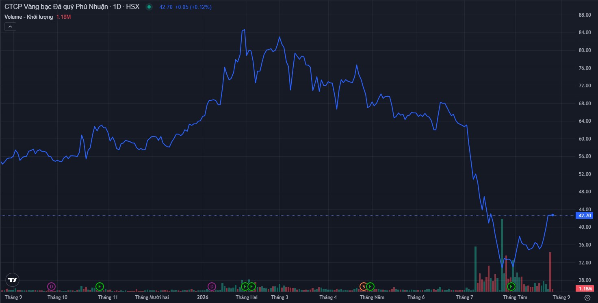
Task: Click the 56.00 price scale label
Action: [585, 156]
